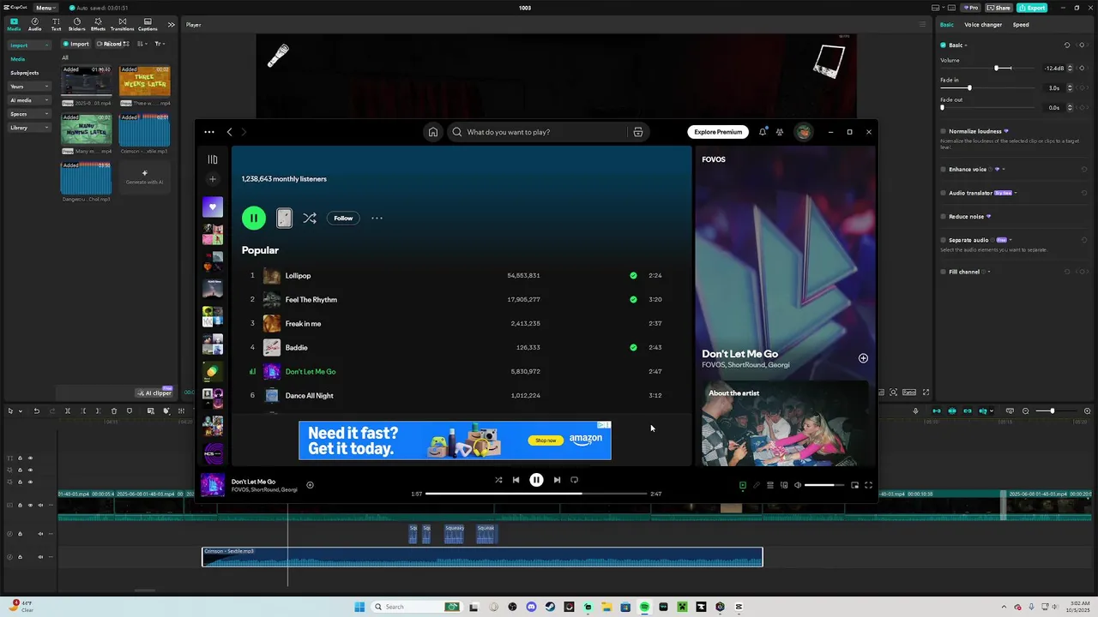Open Connect to a device icon

click(784, 485)
